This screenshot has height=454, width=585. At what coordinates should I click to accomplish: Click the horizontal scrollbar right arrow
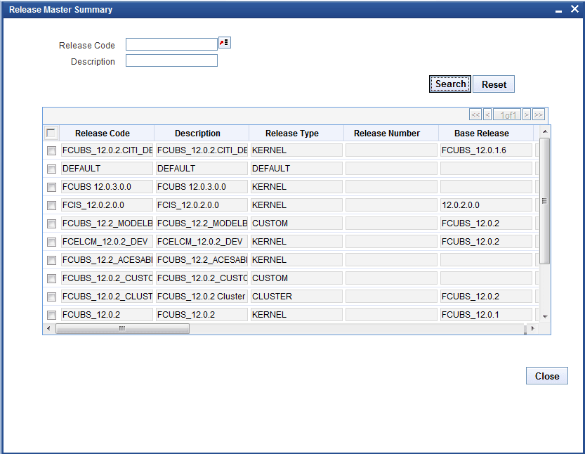(533, 329)
